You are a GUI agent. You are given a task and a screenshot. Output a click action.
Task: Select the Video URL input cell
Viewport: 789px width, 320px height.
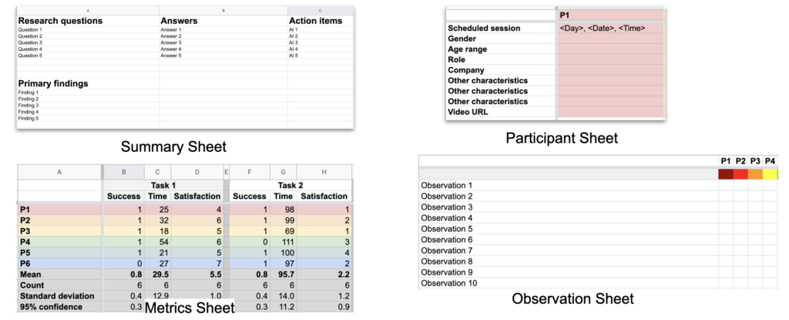click(610, 112)
